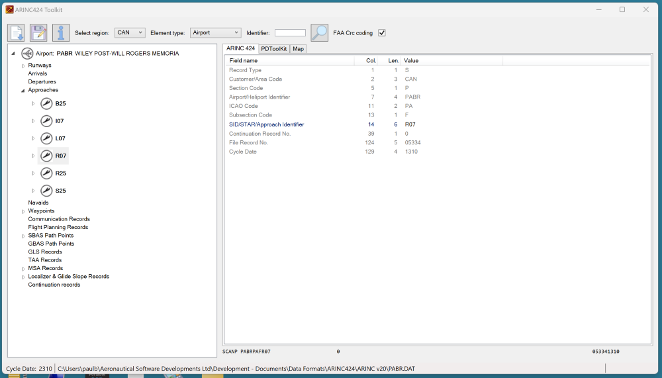
Task: Select GBAS Path Points tree item
Action: pos(51,243)
